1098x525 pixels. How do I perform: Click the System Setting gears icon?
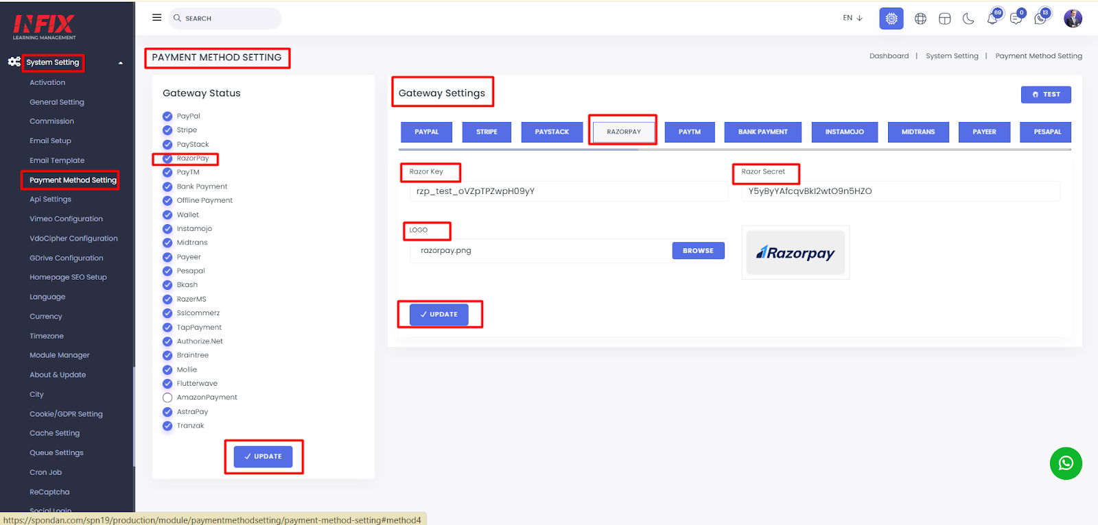pyautogui.click(x=14, y=62)
